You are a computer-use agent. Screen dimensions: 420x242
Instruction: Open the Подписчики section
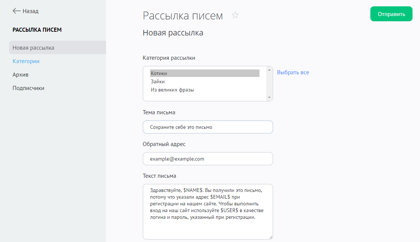(x=28, y=88)
